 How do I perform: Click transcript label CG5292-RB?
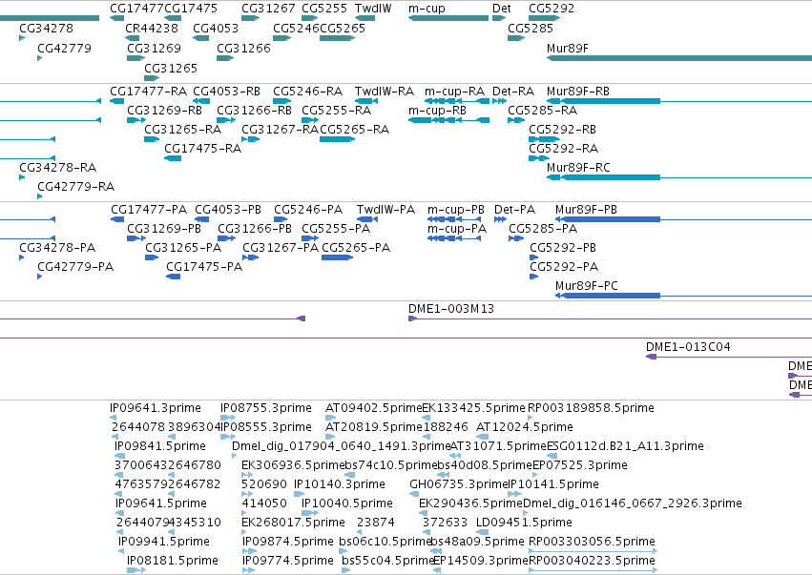pyautogui.click(x=562, y=130)
